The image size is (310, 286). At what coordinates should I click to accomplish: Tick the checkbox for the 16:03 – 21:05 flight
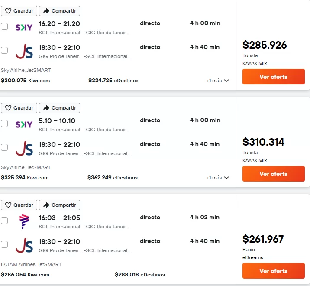click(x=4, y=221)
